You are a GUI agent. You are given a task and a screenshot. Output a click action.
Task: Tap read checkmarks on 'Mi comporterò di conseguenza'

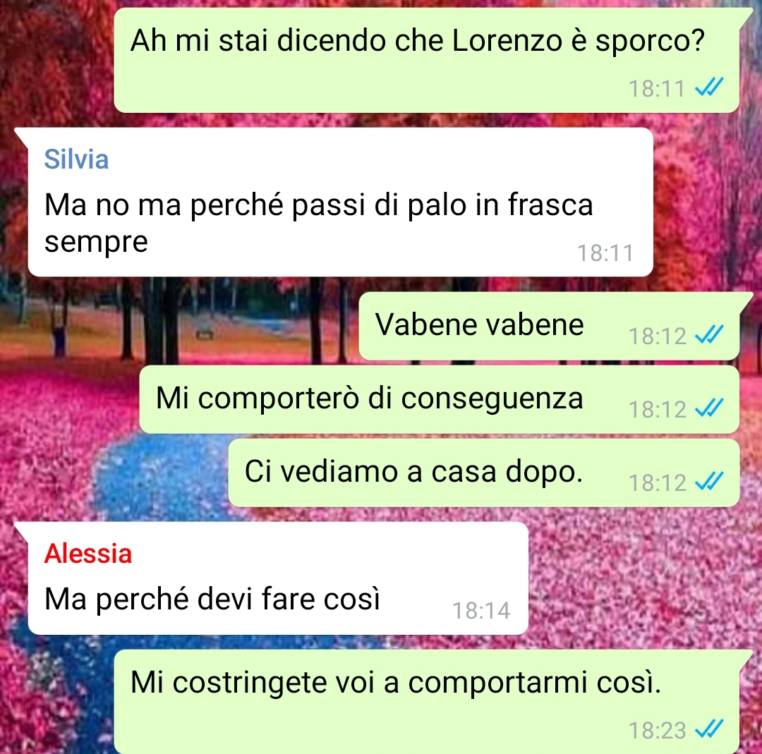point(709,408)
